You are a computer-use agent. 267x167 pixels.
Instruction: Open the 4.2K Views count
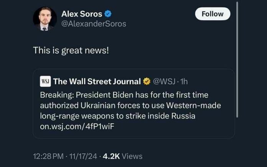(123, 156)
